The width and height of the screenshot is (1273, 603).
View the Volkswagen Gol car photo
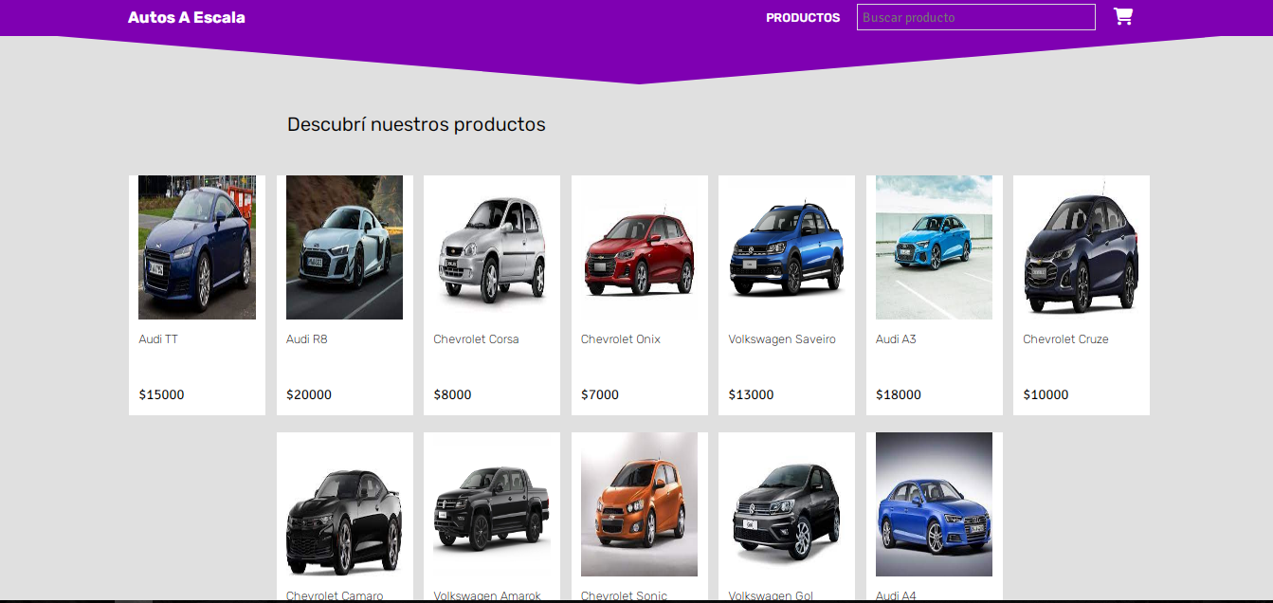[787, 504]
